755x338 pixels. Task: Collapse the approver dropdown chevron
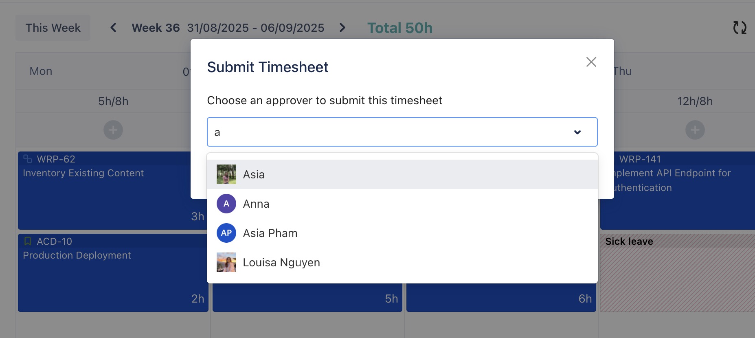point(577,132)
